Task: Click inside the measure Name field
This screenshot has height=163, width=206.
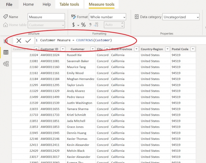Action: (x=46, y=17)
